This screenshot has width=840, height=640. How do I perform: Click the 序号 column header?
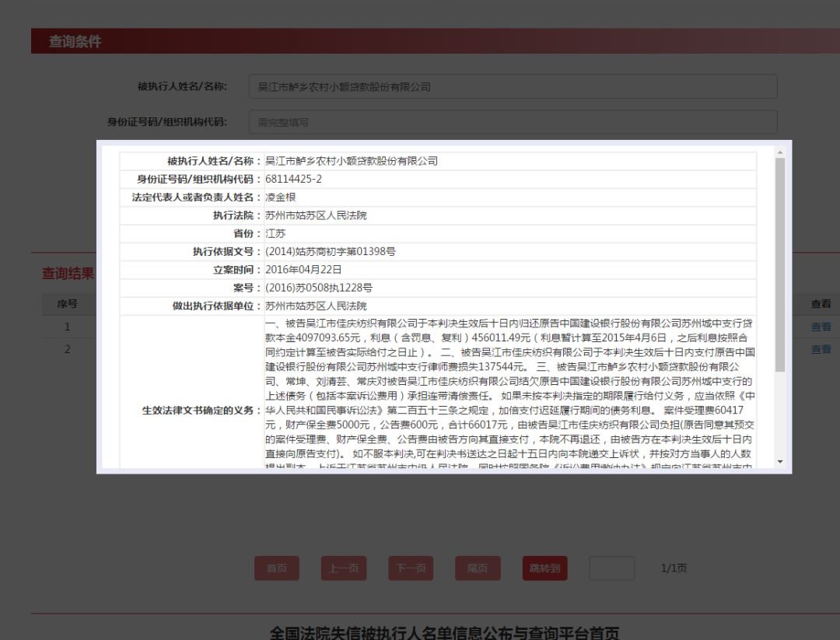pyautogui.click(x=67, y=303)
